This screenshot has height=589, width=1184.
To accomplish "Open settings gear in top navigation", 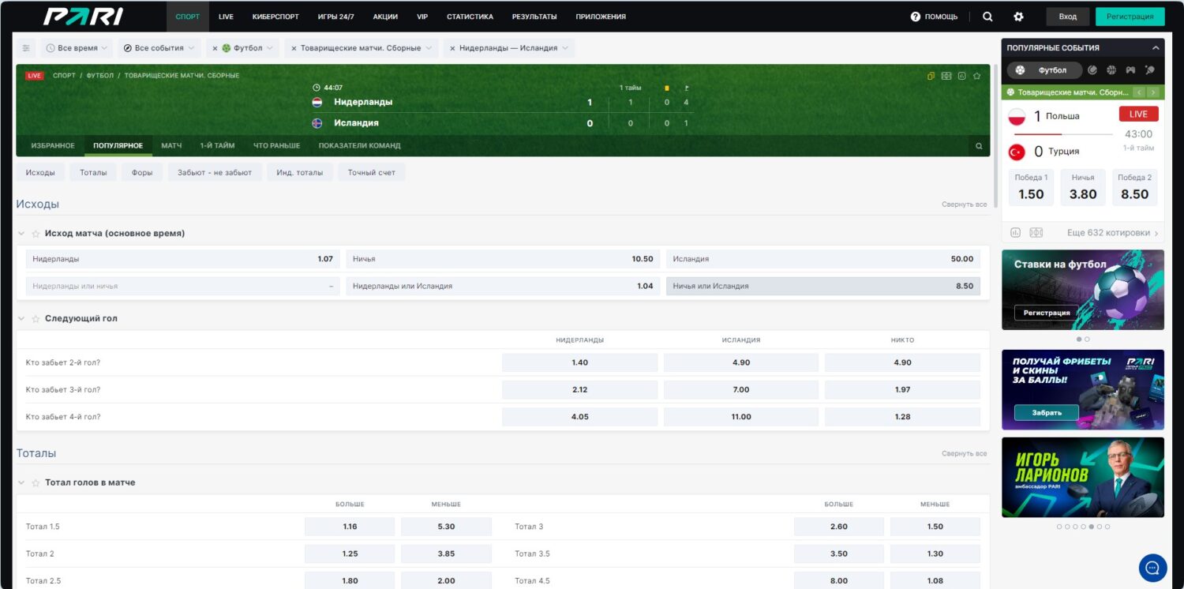I will (1018, 17).
